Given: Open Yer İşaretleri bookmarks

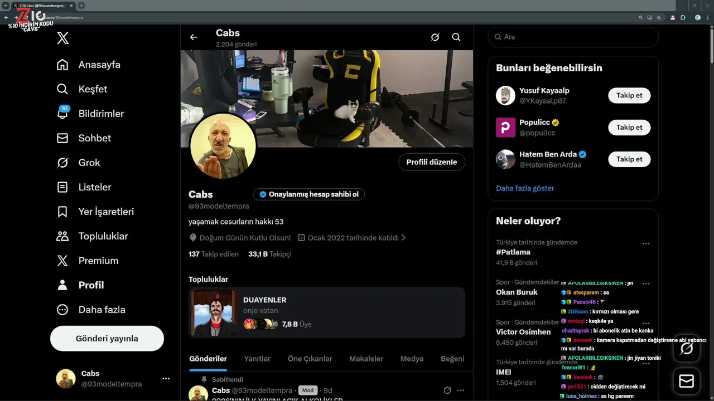Looking at the screenshot, I should point(95,212).
